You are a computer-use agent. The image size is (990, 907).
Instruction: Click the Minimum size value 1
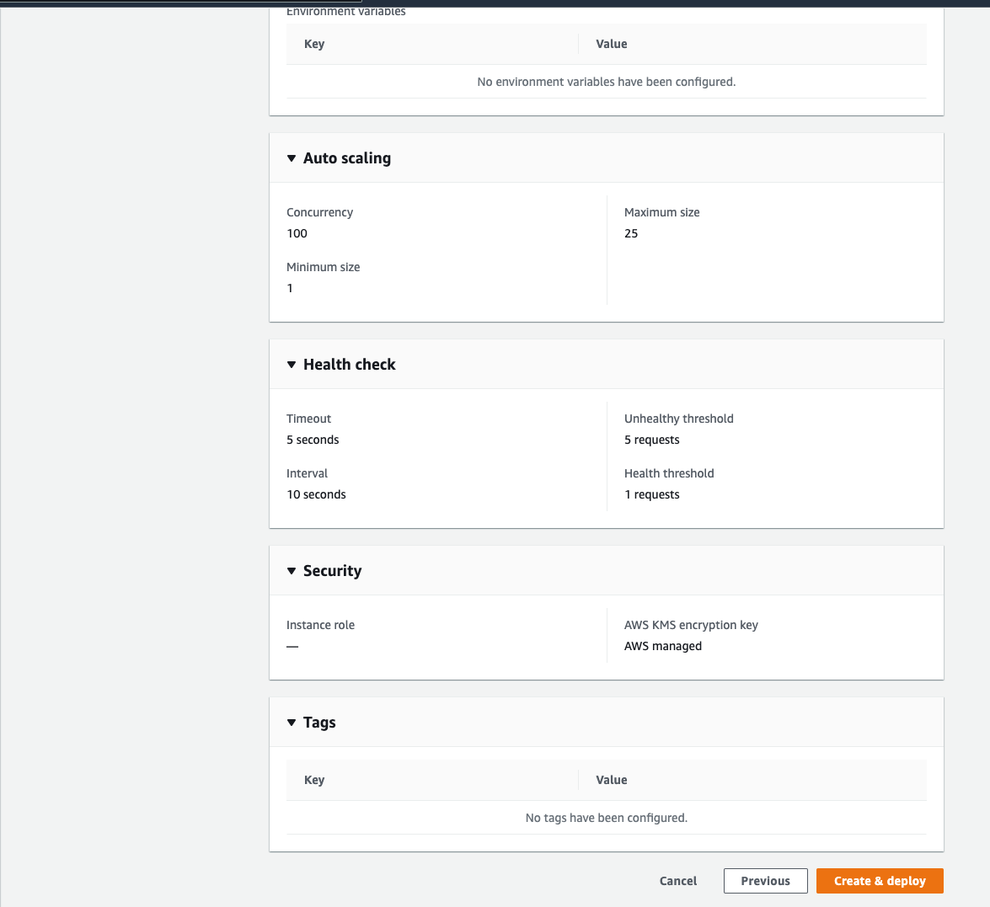(x=290, y=288)
